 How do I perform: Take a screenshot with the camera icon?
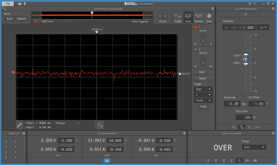pos(20,3)
